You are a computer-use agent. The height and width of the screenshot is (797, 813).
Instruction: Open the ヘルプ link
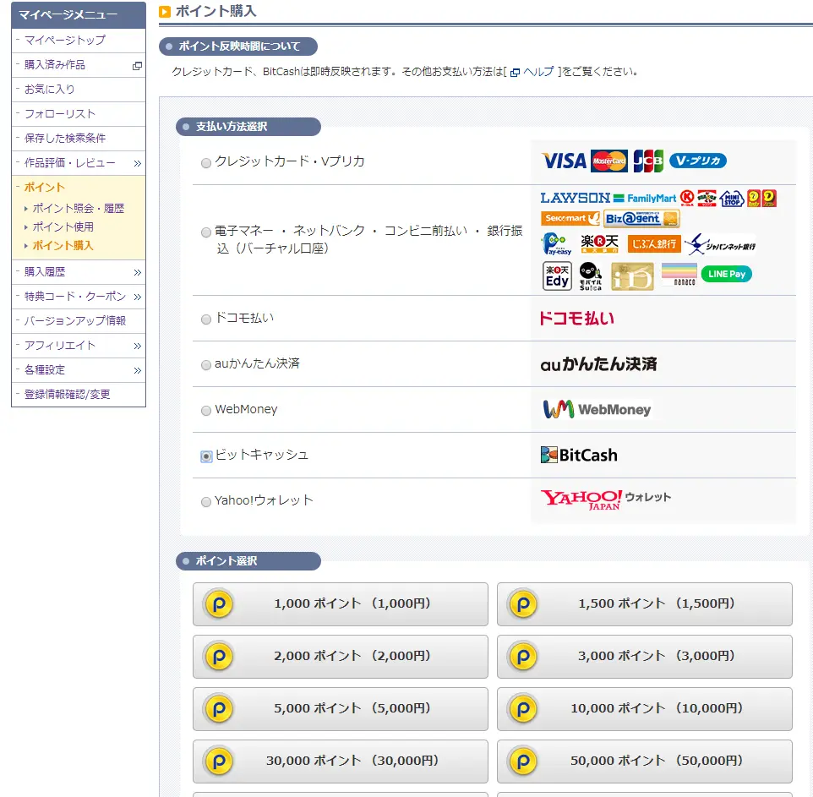point(538,72)
